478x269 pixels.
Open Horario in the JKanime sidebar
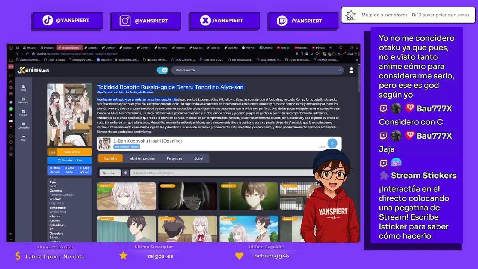(x=23, y=113)
